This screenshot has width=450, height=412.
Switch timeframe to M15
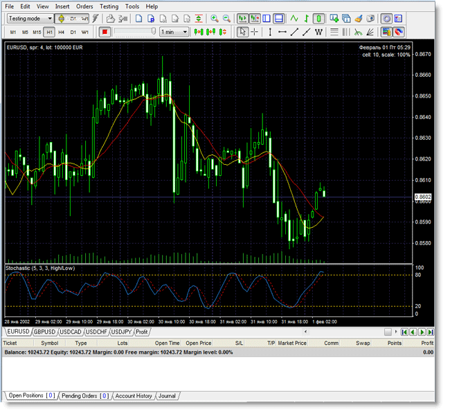coord(37,32)
